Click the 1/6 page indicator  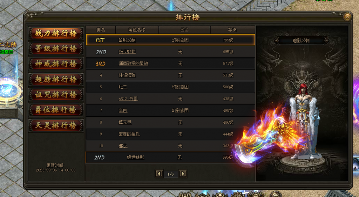click(x=171, y=174)
